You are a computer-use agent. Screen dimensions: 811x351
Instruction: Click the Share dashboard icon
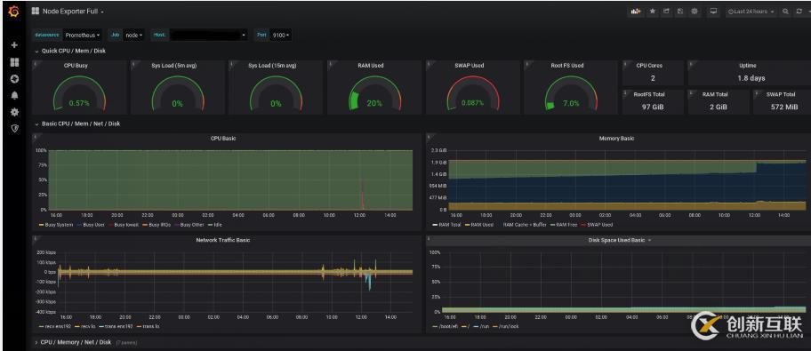(x=667, y=12)
